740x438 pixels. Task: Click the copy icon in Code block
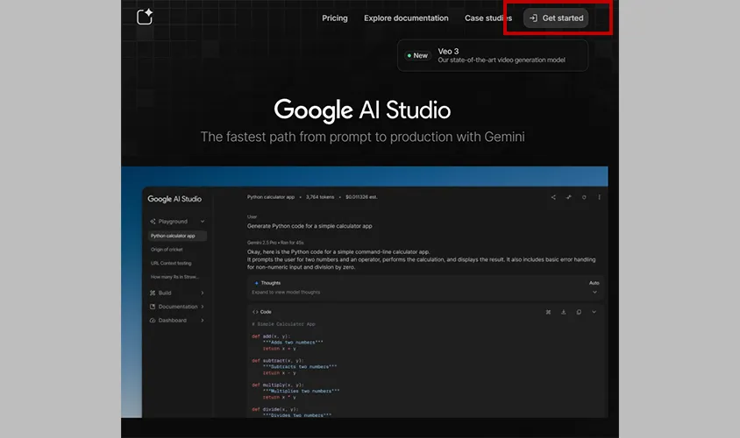click(579, 312)
